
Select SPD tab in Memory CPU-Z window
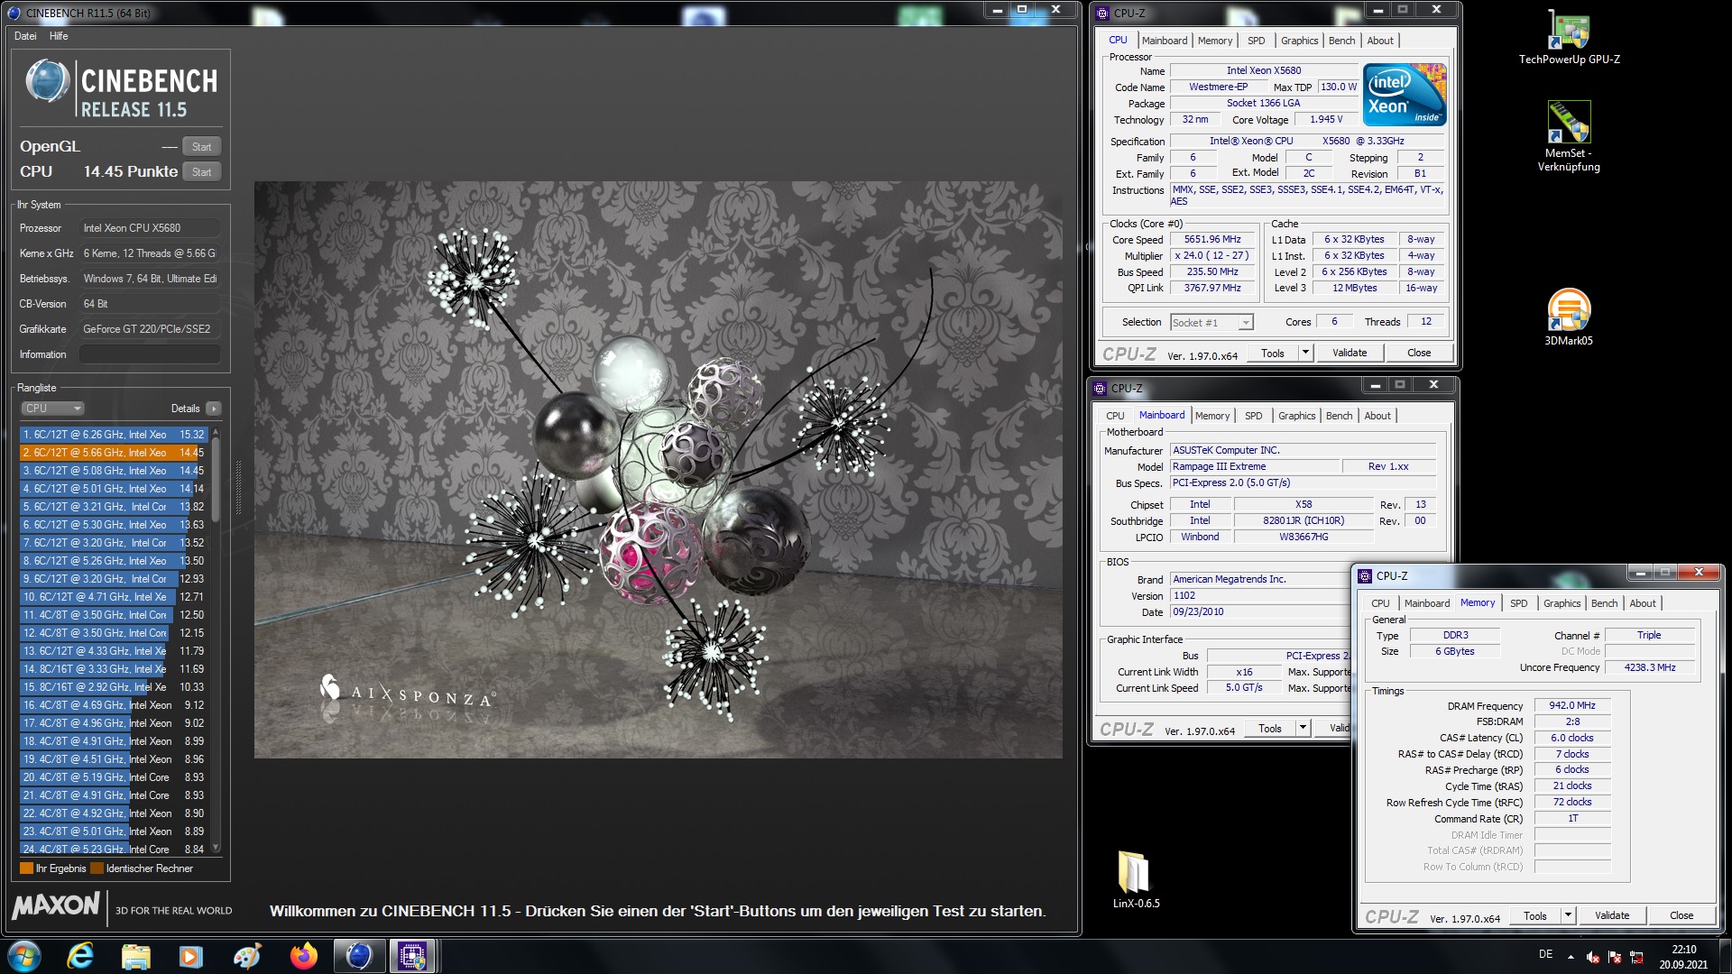[1518, 603]
